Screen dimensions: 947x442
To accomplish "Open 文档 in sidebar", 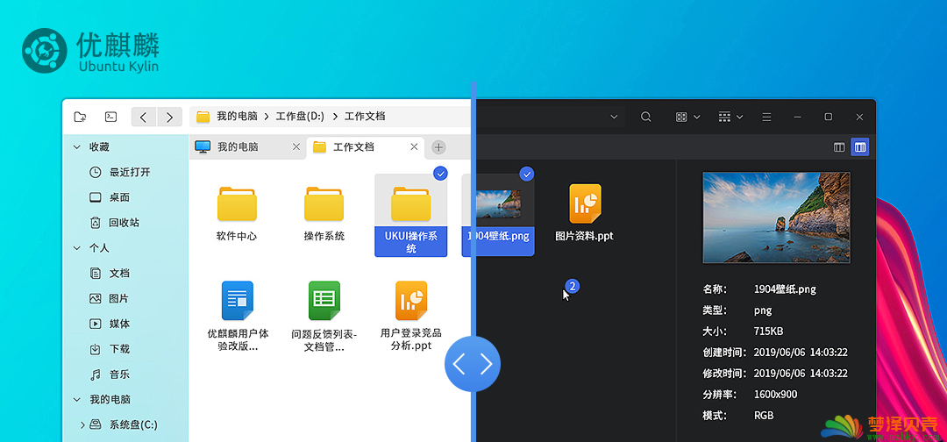I will tap(110, 273).
